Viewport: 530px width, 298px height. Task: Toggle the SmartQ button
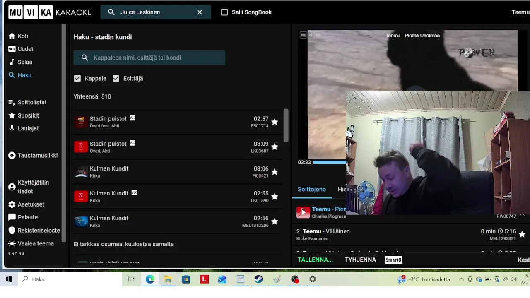(x=393, y=260)
